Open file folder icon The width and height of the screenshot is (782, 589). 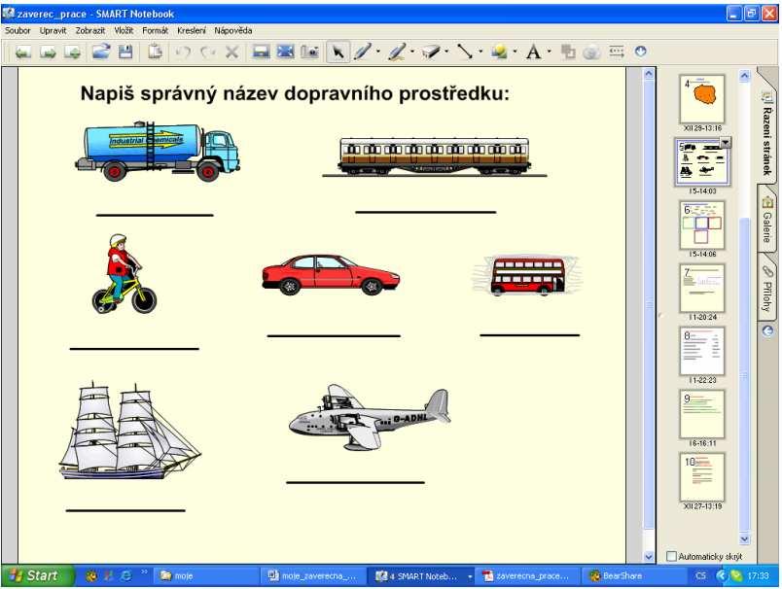[101, 52]
